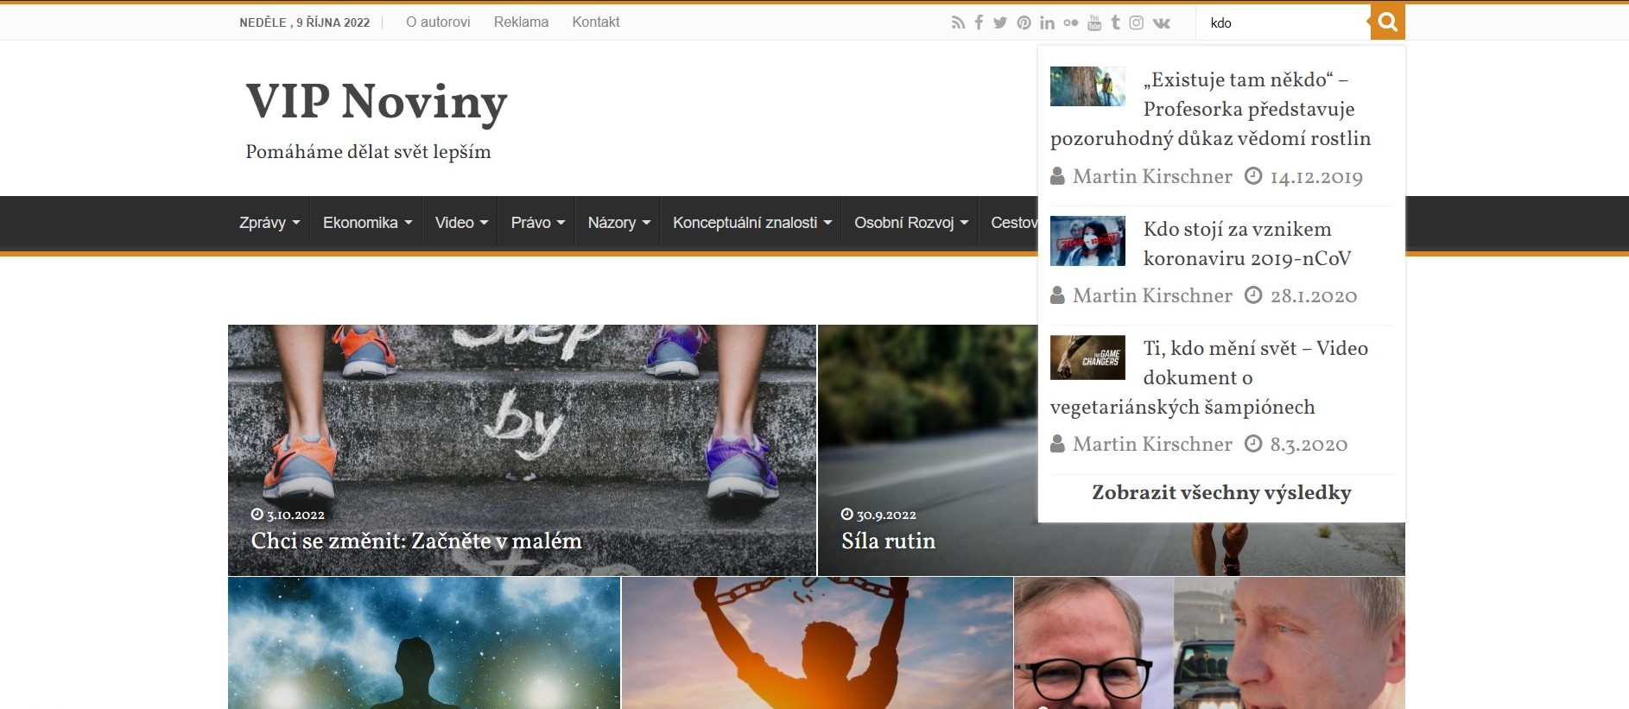This screenshot has width=1629, height=709.
Task: Open the Facebook social icon
Action: coord(979,23)
